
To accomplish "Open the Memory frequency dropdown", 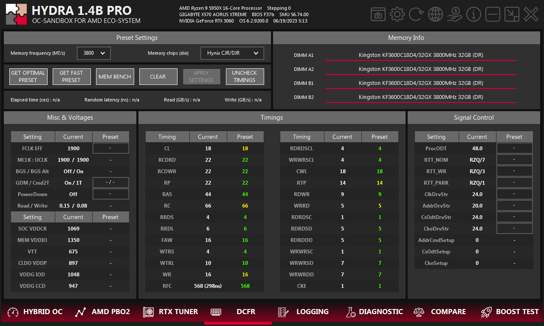I will tap(94, 53).
